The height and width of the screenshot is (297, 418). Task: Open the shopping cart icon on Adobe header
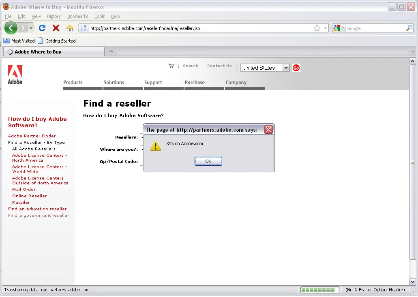pos(171,66)
